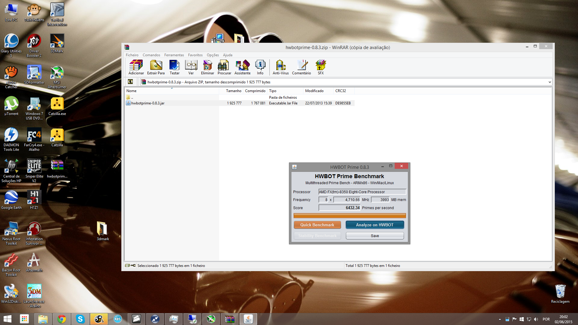Click the Save button in HWBOT Prime
The height and width of the screenshot is (325, 578).
click(x=375, y=236)
